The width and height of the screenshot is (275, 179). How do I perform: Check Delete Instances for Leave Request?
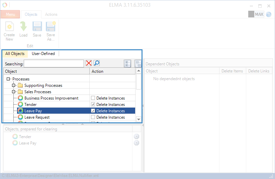click(x=93, y=117)
